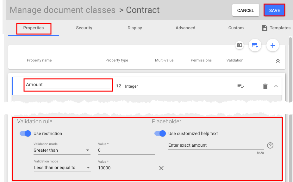Open the Greater than validation mode dropdown
The height and width of the screenshot is (182, 293).
tap(62, 150)
